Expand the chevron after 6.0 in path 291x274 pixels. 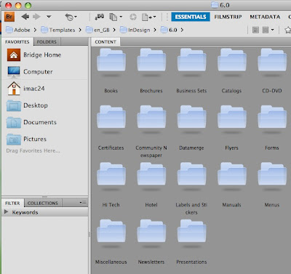tap(182, 30)
